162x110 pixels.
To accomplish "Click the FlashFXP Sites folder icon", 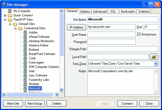I will (10, 20).
